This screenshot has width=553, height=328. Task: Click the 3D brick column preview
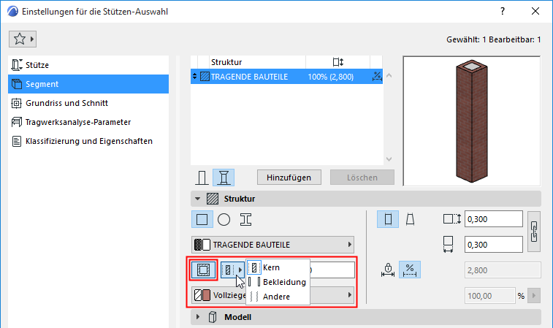click(x=471, y=121)
